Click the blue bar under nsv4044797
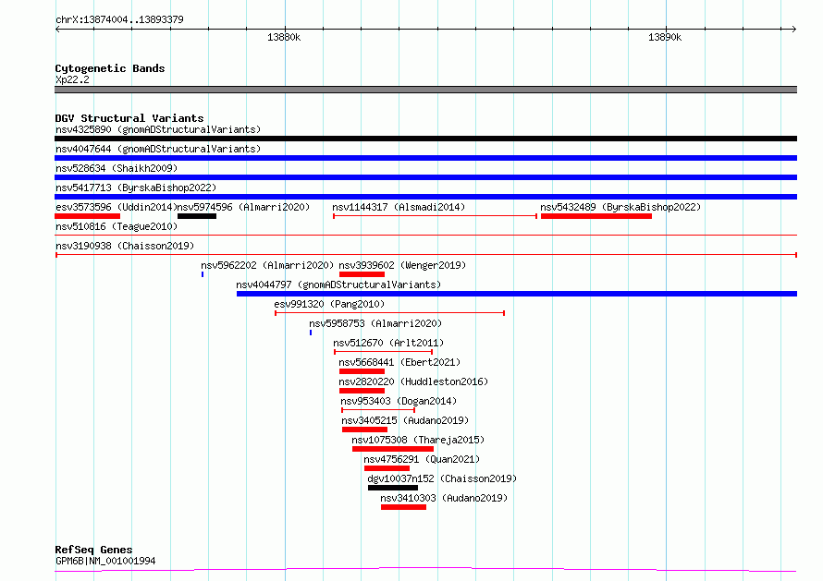 point(517,294)
